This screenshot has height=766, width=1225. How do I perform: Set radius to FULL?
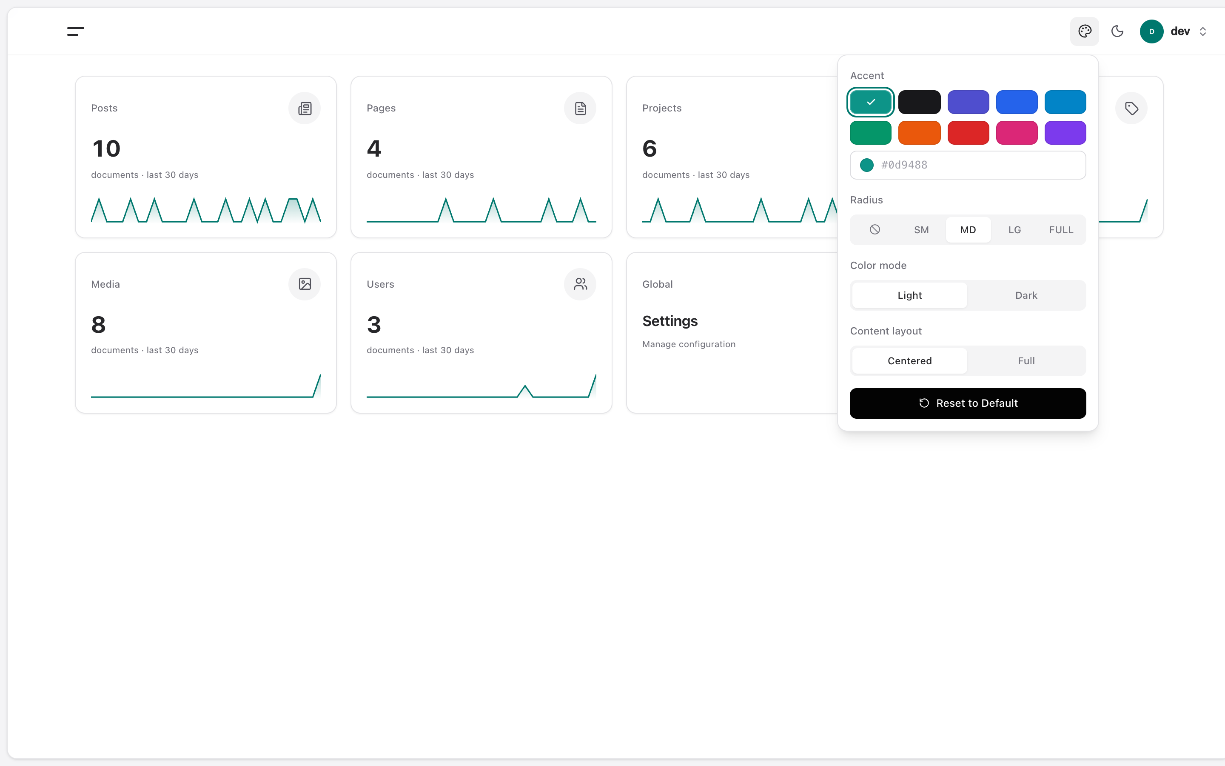pos(1061,230)
